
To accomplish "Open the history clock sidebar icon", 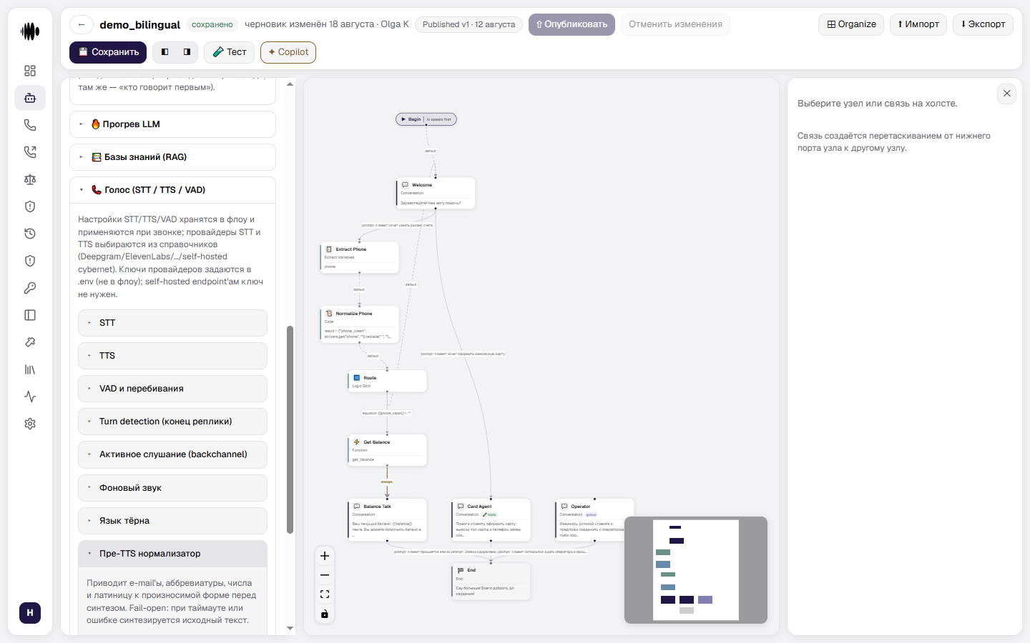I will [30, 234].
